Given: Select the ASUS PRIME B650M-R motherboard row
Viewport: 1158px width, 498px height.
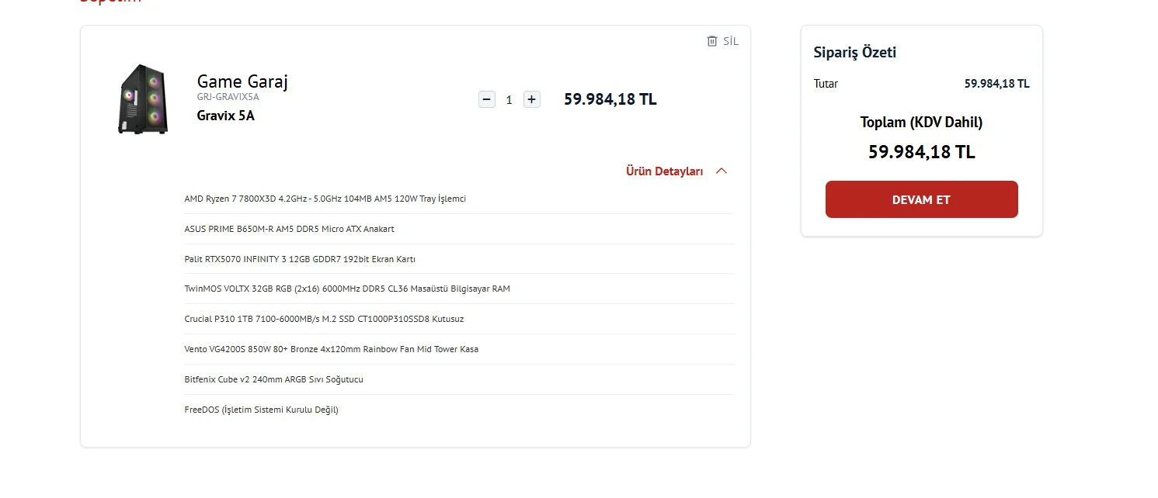Looking at the screenshot, I should pyautogui.click(x=289, y=229).
